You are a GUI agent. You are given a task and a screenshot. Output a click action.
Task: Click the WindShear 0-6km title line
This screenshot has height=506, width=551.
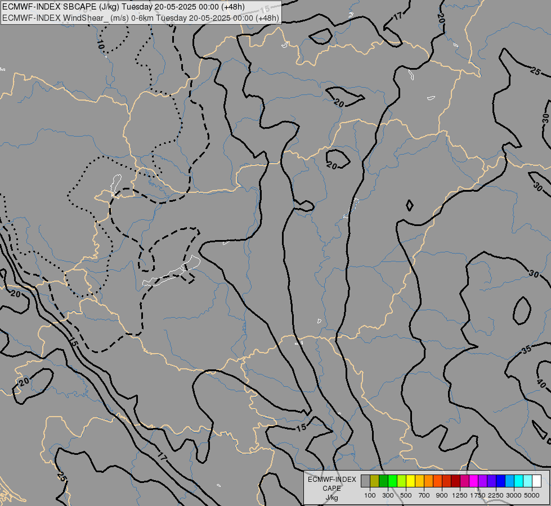pos(141,18)
